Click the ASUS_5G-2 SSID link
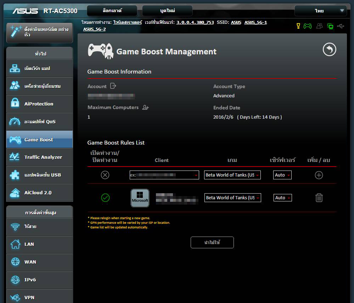354x303 pixels. click(x=94, y=29)
